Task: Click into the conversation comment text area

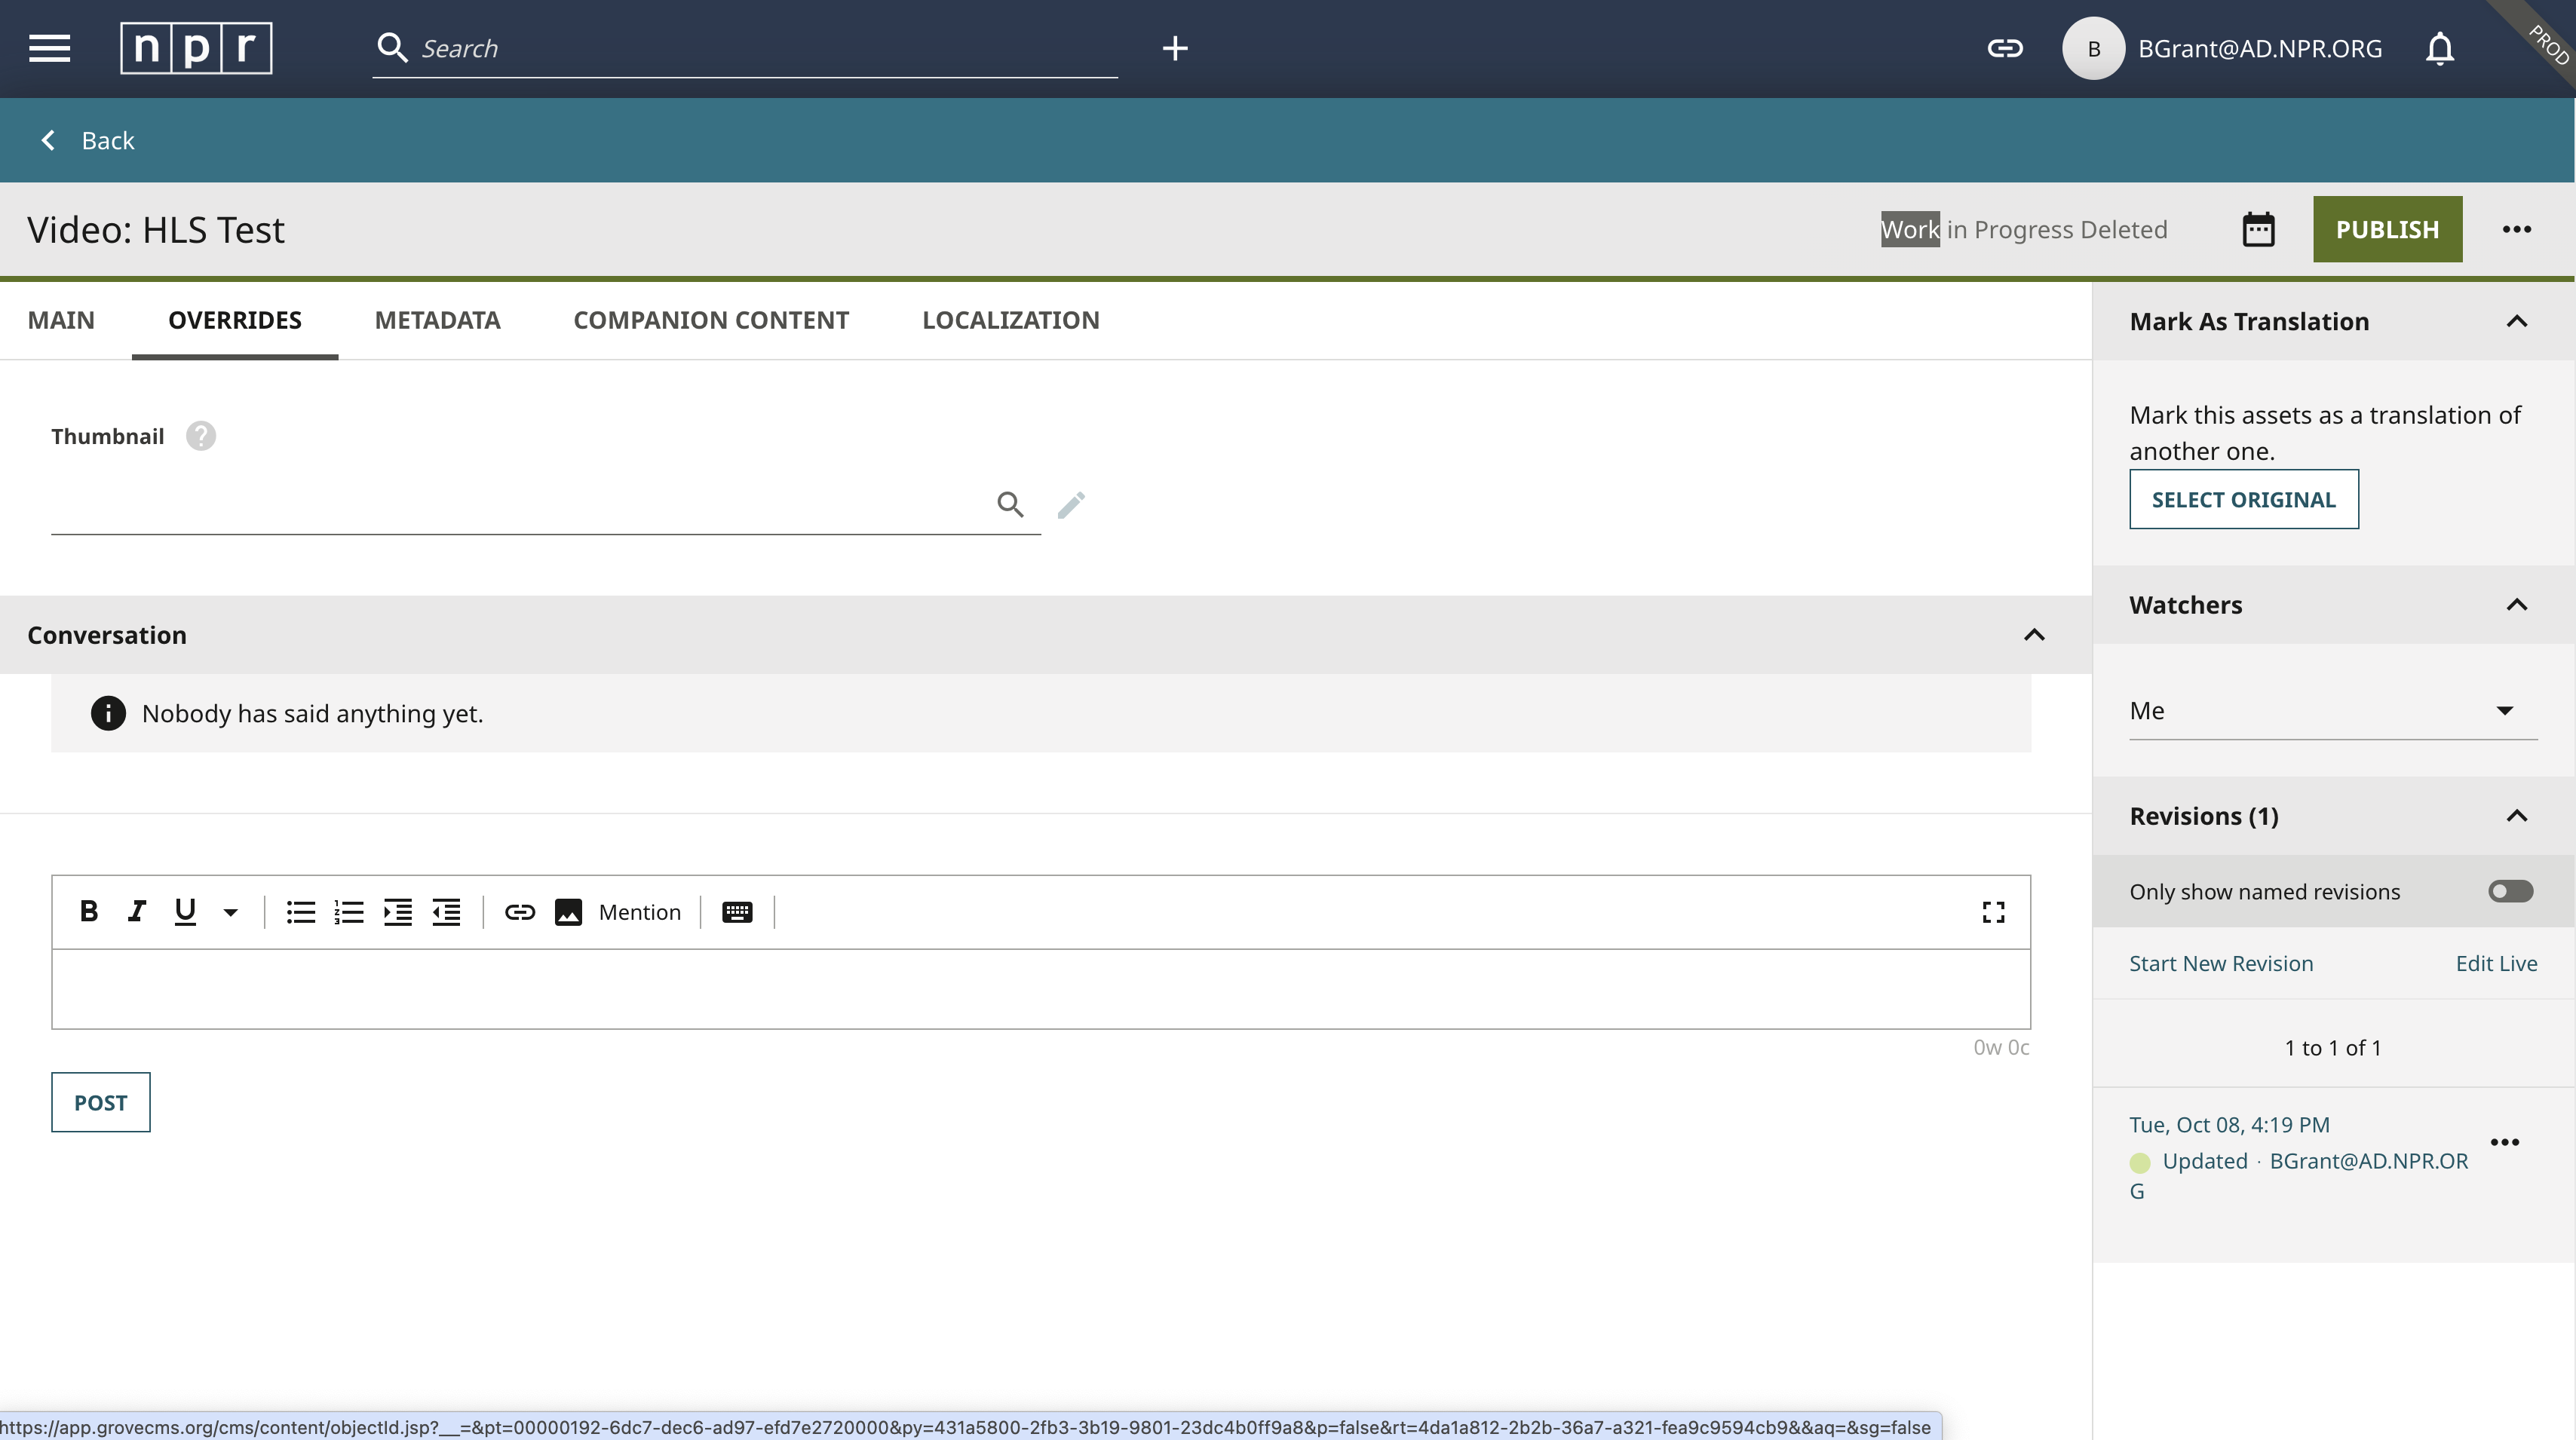Action: tap(1040, 988)
